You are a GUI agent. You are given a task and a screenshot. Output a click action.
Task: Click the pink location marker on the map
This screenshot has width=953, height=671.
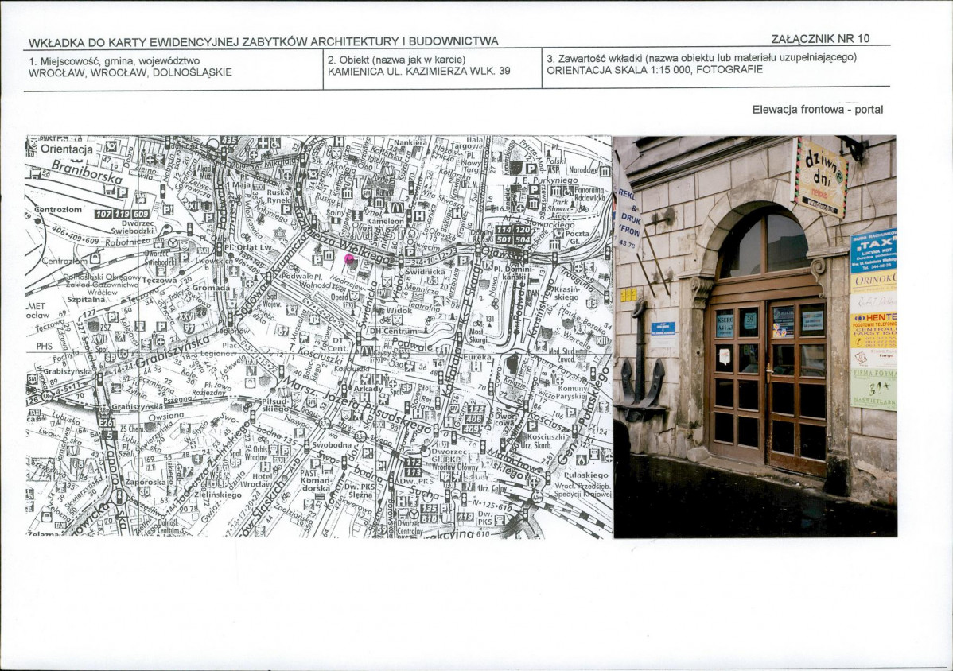coord(349,258)
